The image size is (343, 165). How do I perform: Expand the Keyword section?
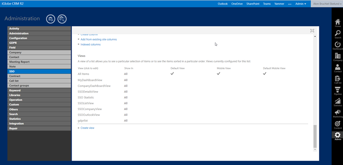(x=39, y=90)
